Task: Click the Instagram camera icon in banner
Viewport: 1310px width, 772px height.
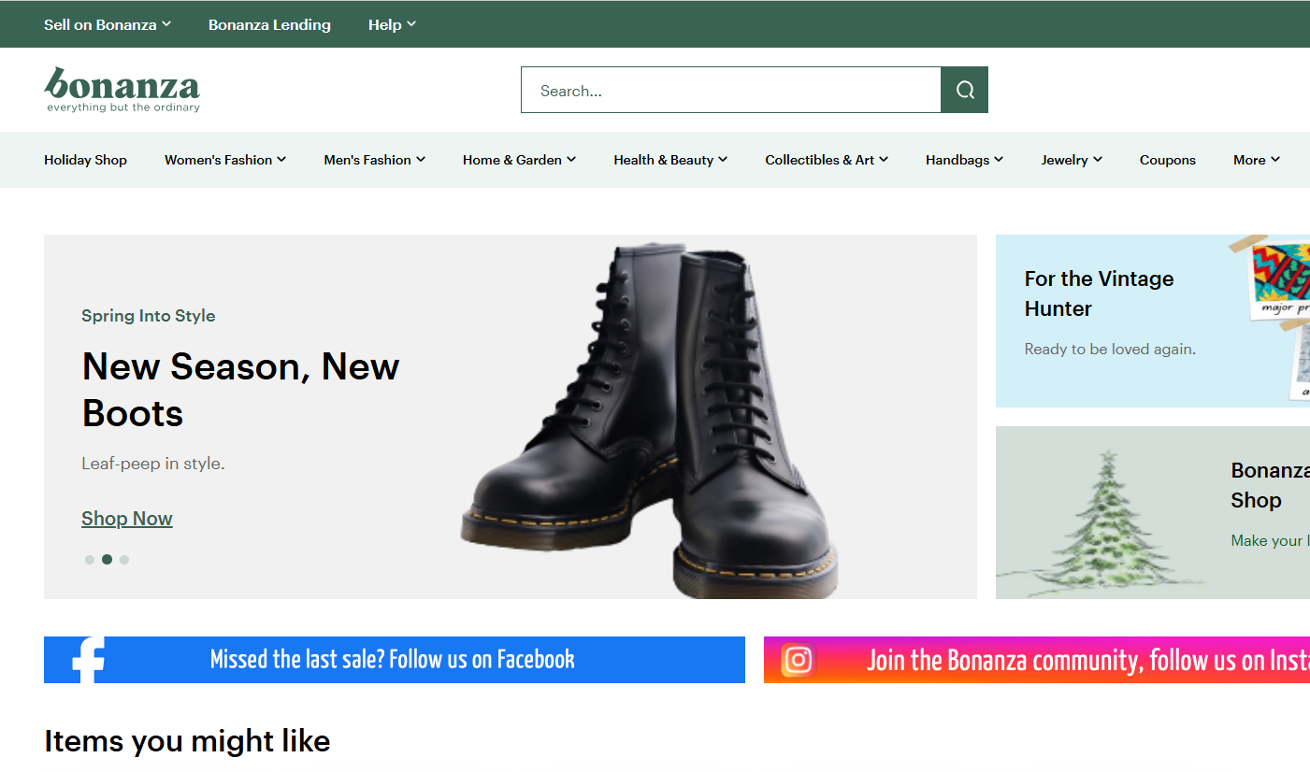Action: 798,660
